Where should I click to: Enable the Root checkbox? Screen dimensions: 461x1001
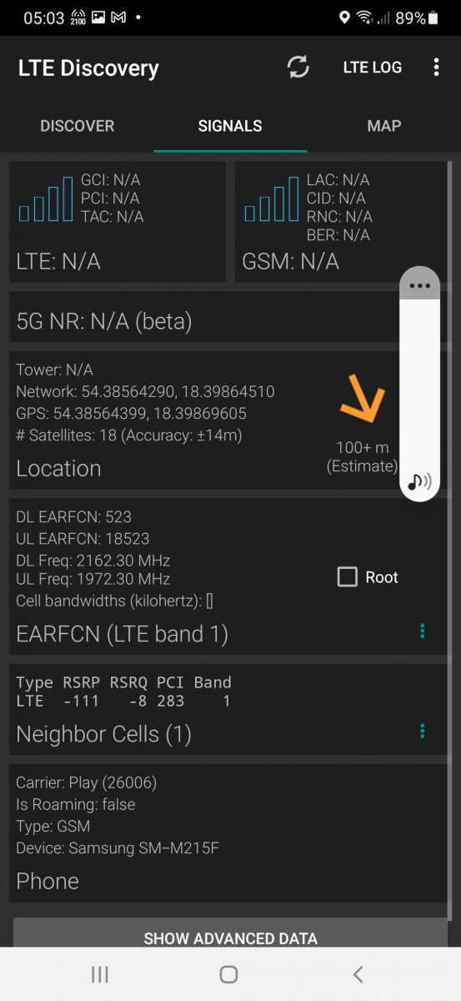(348, 576)
